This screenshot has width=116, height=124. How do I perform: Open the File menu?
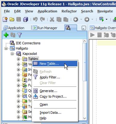pyautogui.click(x=7, y=11)
